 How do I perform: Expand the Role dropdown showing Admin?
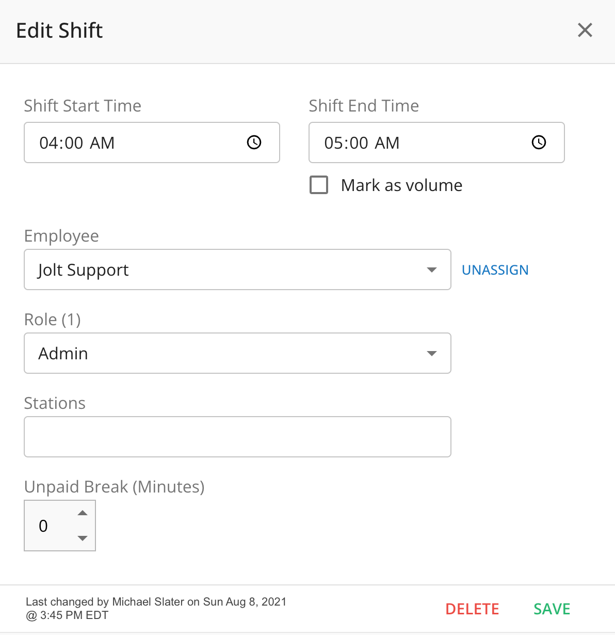pyautogui.click(x=227, y=353)
